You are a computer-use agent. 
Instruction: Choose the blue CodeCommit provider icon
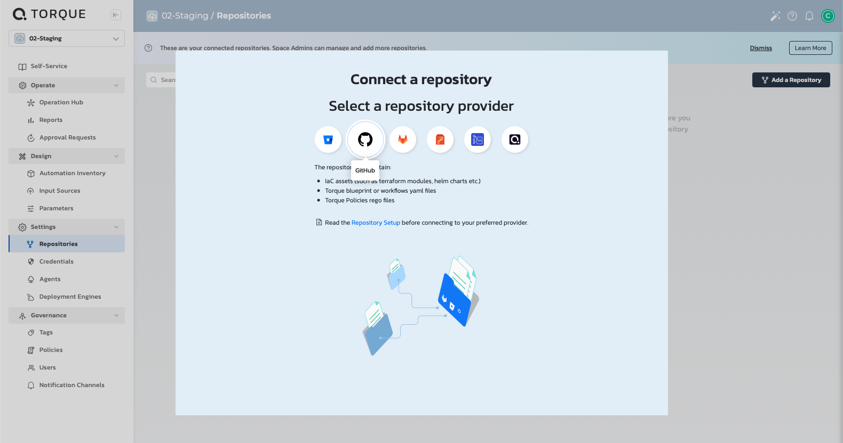coord(478,140)
